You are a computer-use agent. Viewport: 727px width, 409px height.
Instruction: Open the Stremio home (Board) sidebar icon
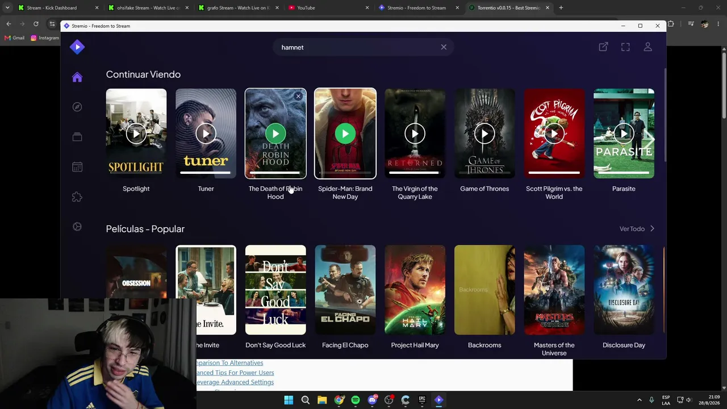point(77,77)
